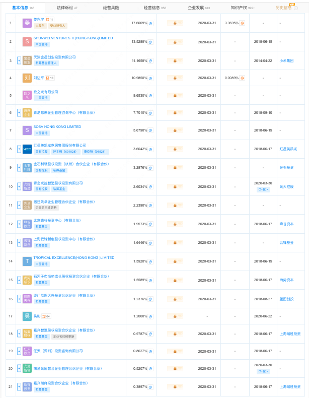Open equity chain icon beside 3.6042%

150,149
